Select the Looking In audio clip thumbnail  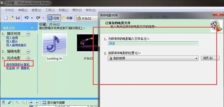coord(55,44)
